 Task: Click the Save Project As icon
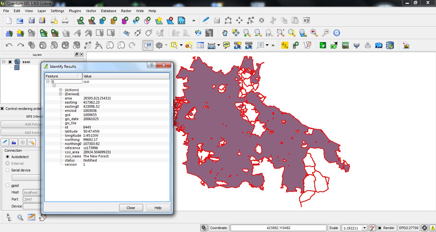(42, 21)
